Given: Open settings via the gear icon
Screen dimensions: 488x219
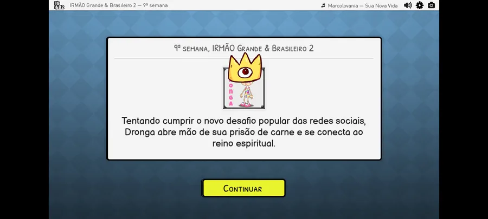Looking at the screenshot, I should (420, 5).
